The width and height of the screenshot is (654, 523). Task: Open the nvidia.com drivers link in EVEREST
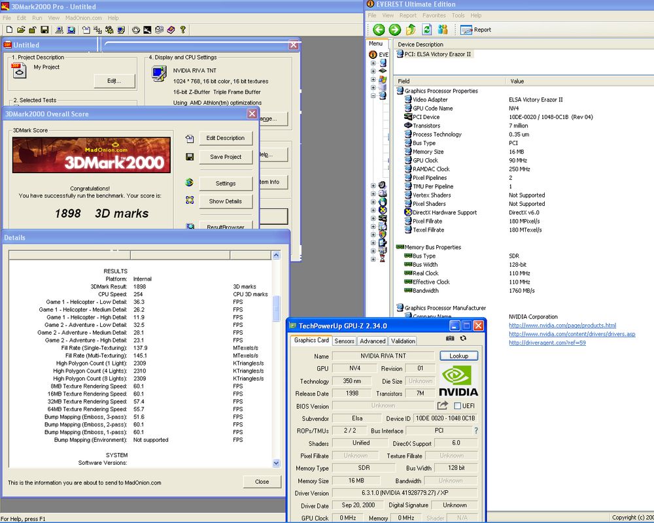[572, 334]
